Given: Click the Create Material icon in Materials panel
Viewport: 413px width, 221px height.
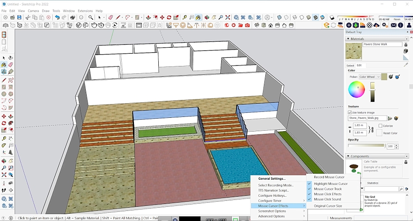Looking at the screenshot, I should [x=406, y=51].
